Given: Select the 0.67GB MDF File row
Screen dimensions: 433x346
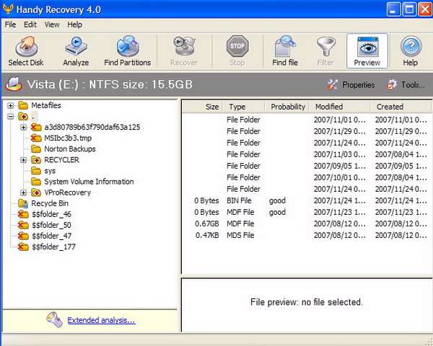Looking at the screenshot, I should click(x=307, y=223).
